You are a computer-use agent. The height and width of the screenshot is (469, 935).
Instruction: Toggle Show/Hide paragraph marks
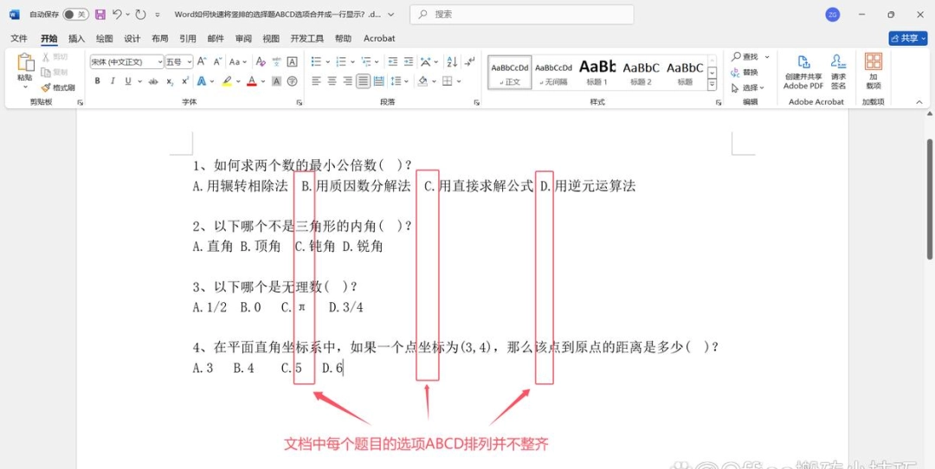[470, 61]
